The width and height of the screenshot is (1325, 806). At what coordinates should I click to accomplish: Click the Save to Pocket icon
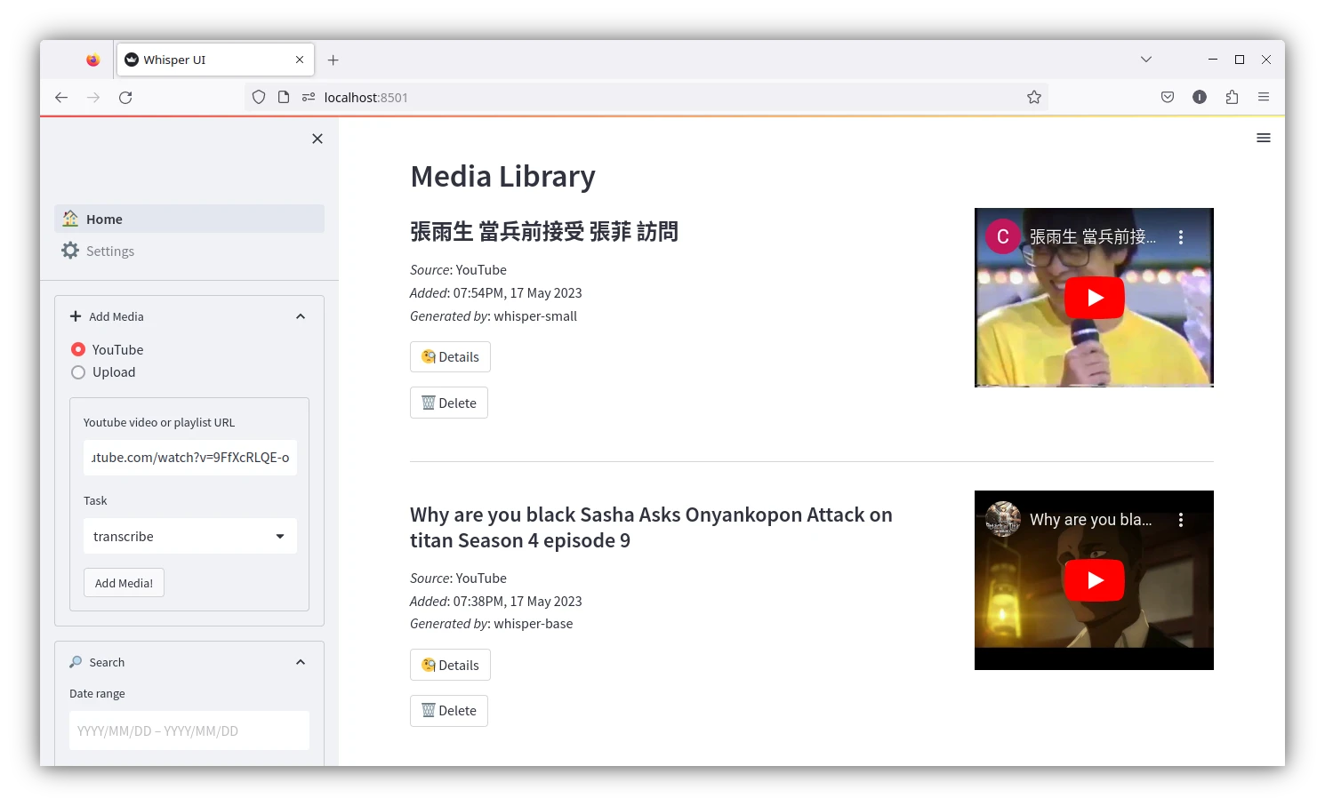(x=1168, y=98)
